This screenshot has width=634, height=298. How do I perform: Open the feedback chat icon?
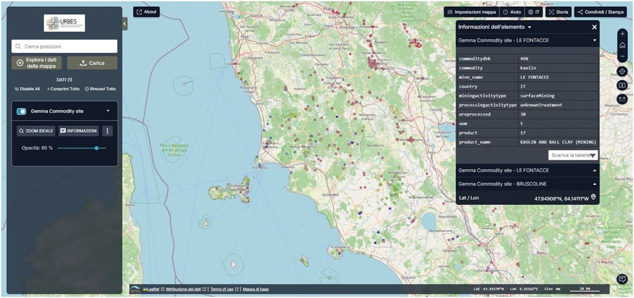coord(622,279)
